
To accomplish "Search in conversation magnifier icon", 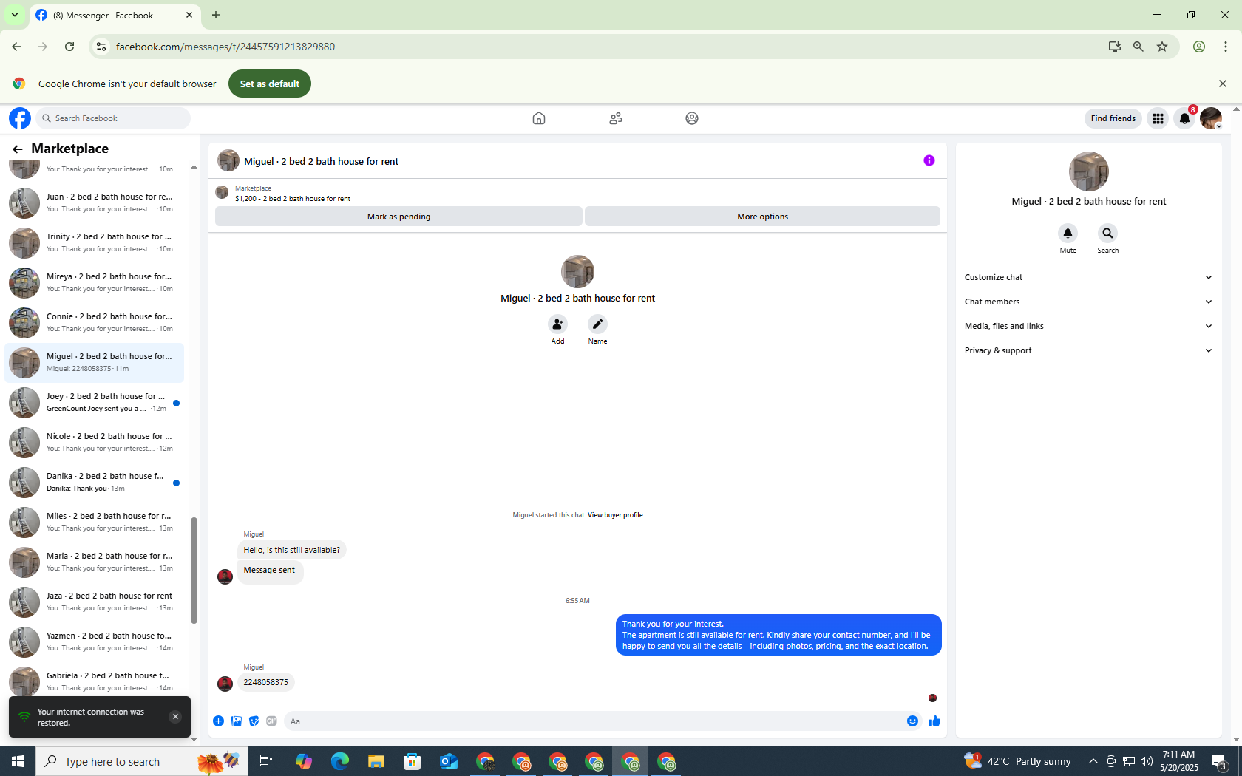I will pos(1107,234).
